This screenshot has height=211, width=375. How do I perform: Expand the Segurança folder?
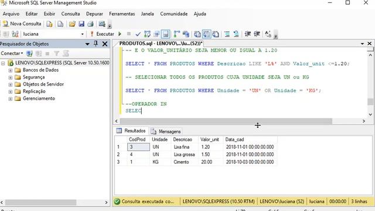pos(11,77)
